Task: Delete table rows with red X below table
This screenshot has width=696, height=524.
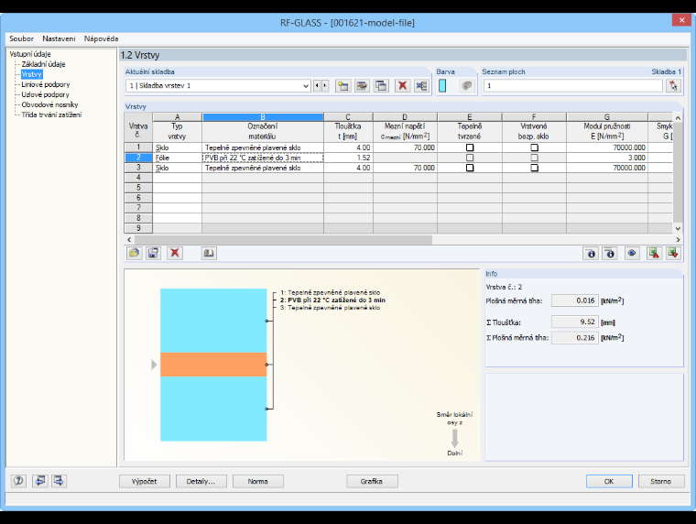Action: (x=175, y=253)
